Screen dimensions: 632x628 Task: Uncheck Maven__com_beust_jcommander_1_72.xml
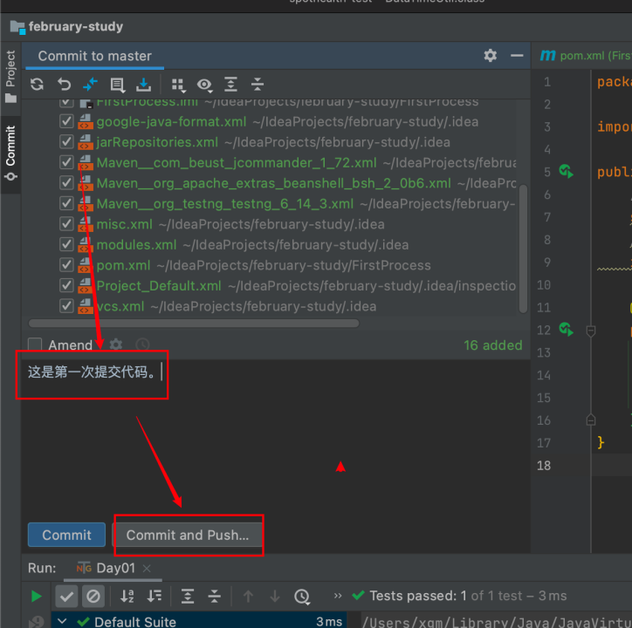(x=66, y=162)
